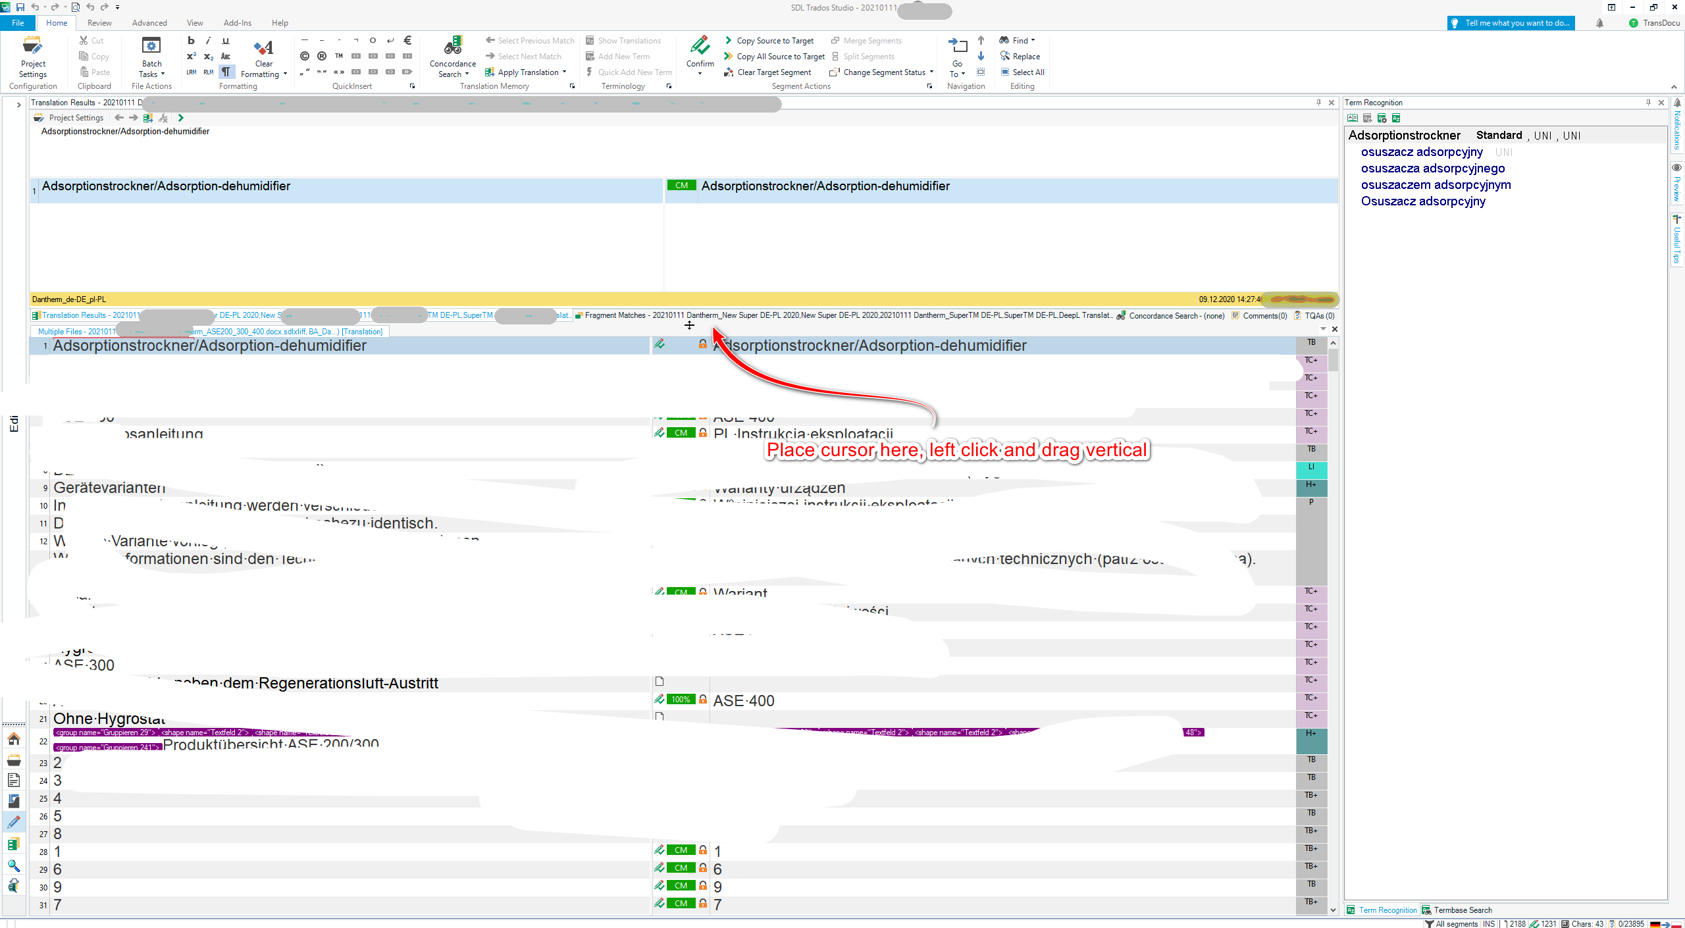Apply italic formatting

(209, 41)
